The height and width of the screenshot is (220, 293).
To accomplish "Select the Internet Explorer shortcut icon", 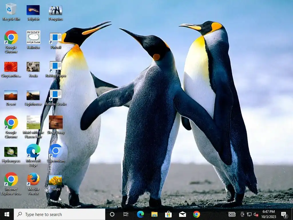I will [x=11, y=184].
